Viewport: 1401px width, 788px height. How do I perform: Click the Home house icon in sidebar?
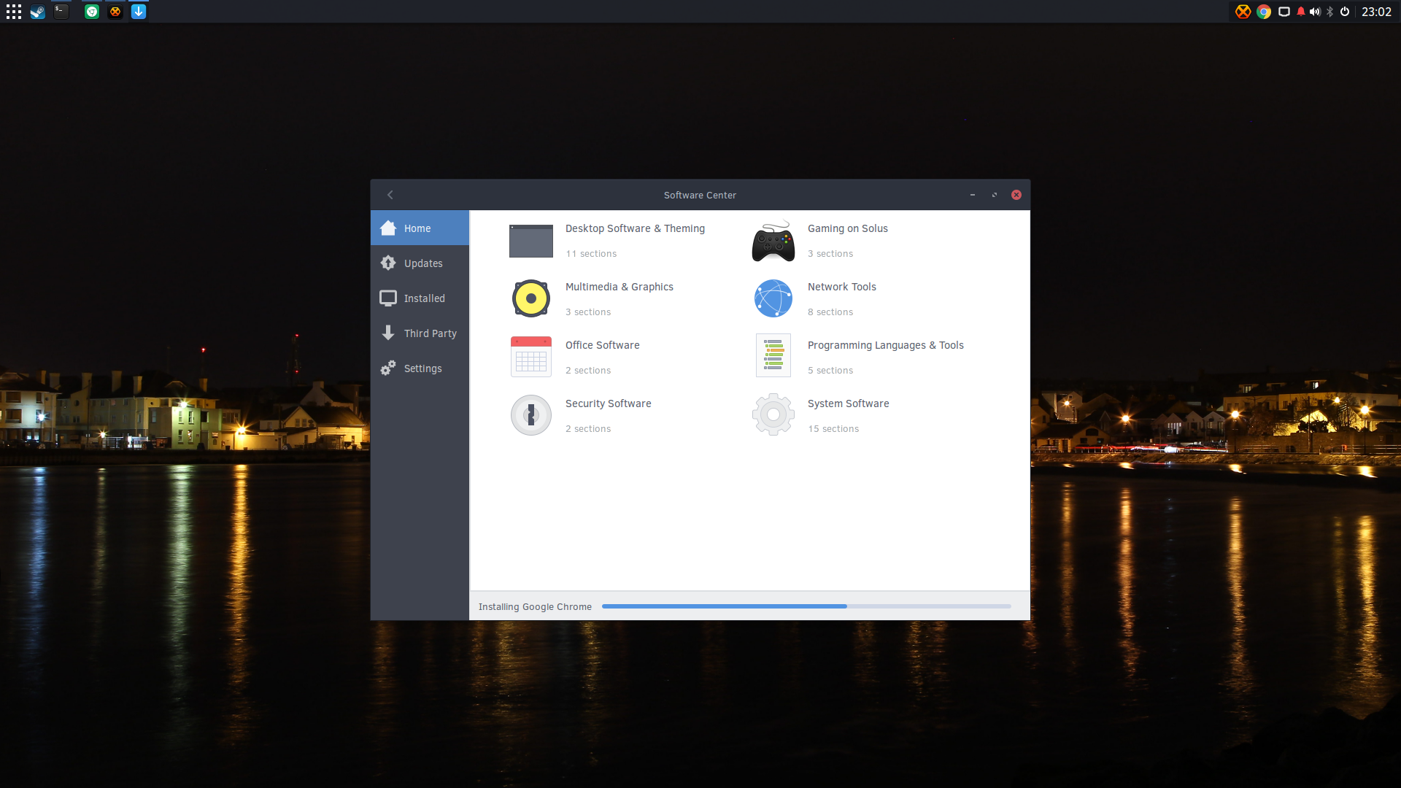click(388, 228)
